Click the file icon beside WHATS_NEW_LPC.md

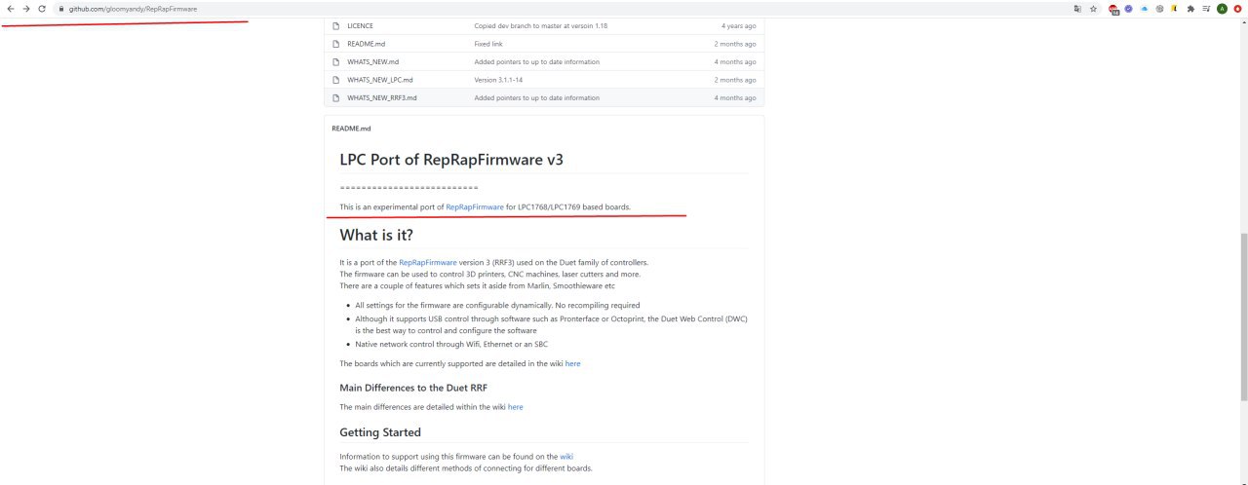coord(335,80)
